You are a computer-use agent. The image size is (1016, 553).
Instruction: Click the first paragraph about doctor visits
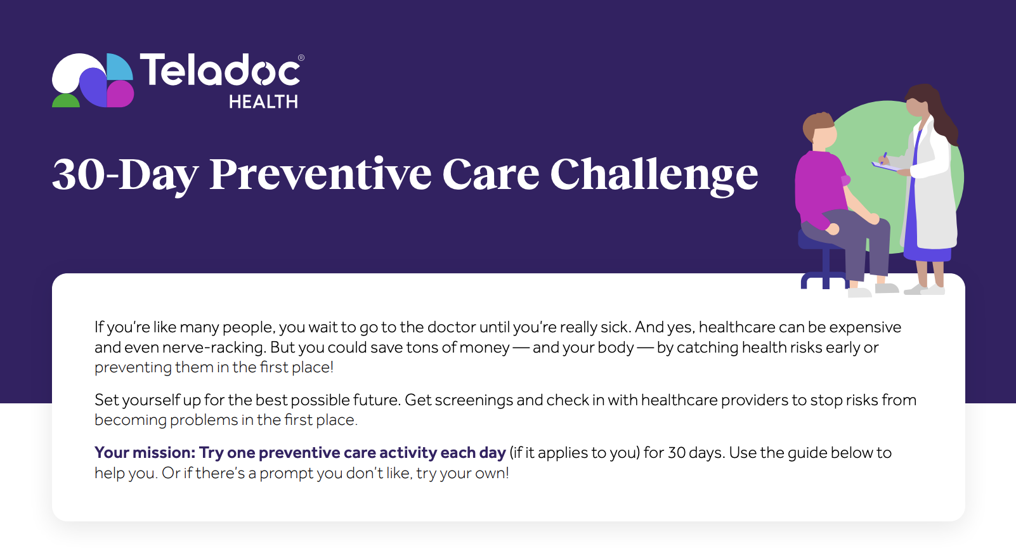click(498, 347)
